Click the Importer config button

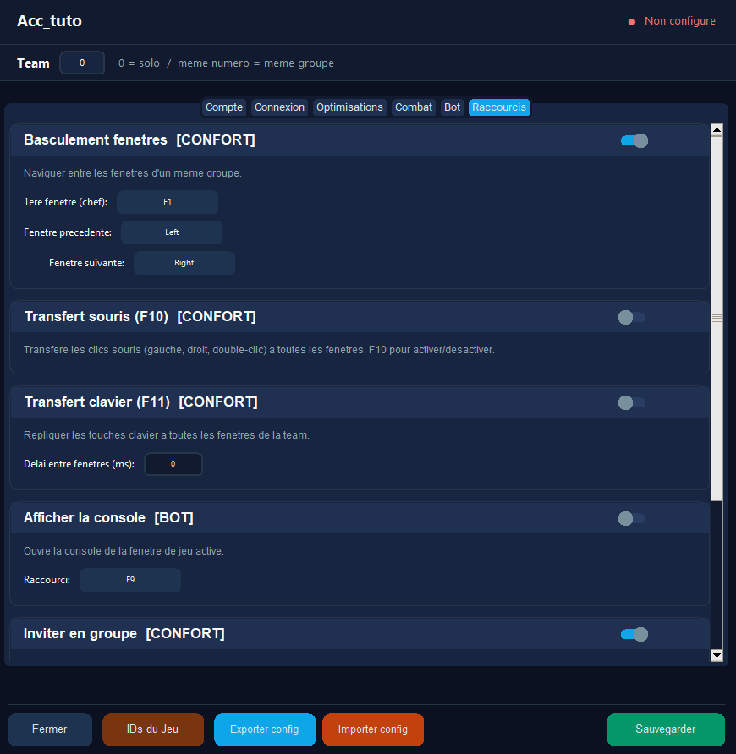click(x=372, y=729)
